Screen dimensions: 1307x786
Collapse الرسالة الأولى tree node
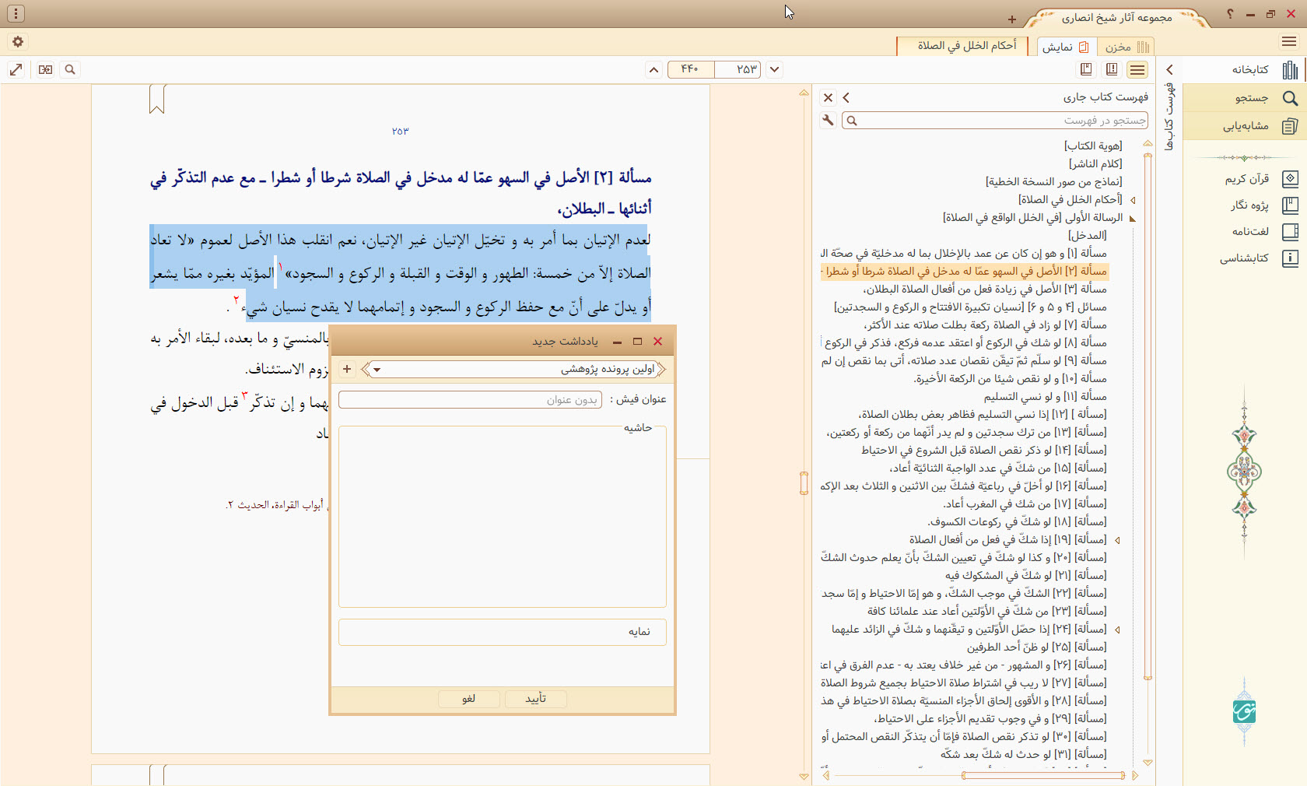coord(1133,219)
